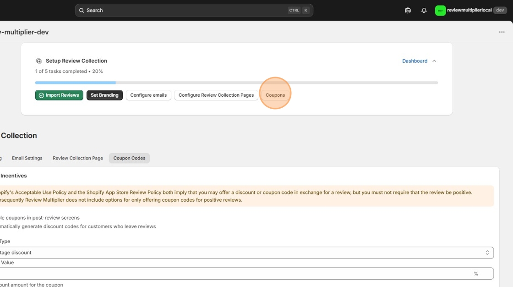Image resolution: width=513 pixels, height=287 pixels.
Task: Switch to the Review Collection Page tab
Action: click(x=77, y=158)
